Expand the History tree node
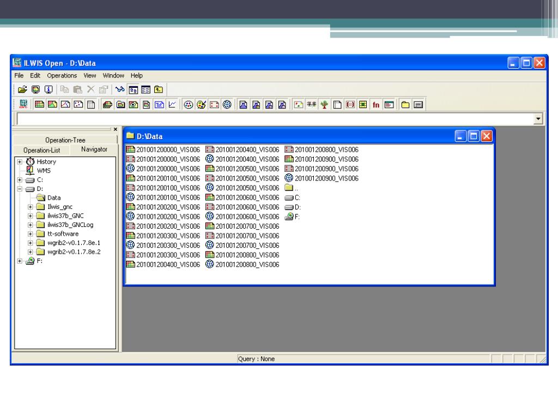Viewport: 558px width, 419px height. point(20,161)
